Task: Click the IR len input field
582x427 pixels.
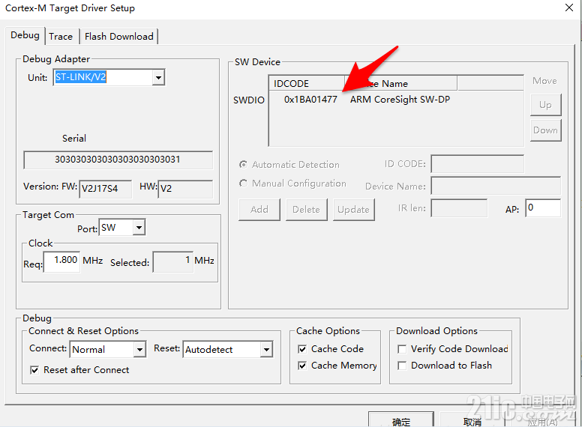Action: 459,208
